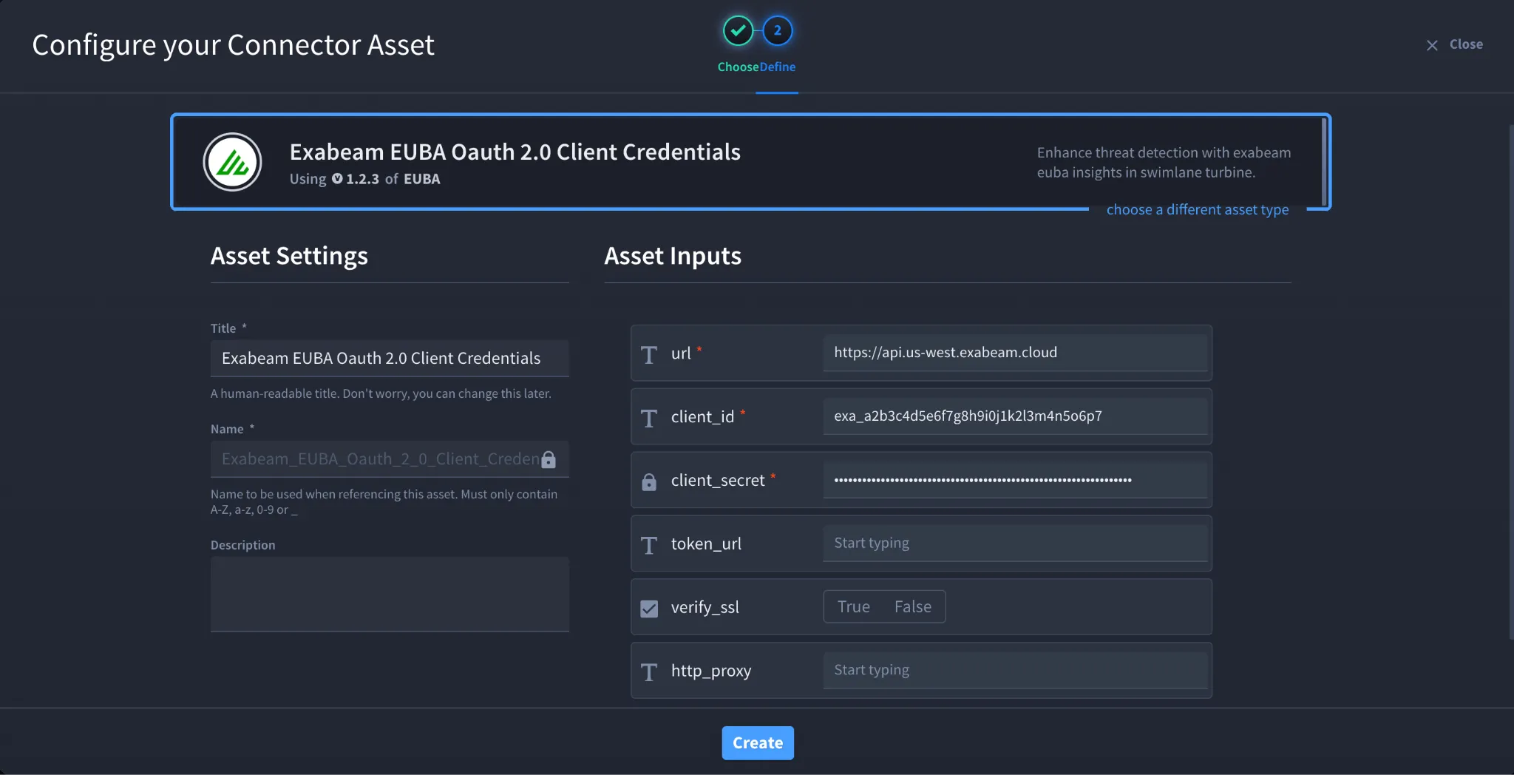Viewport: 1514px width, 775px height.
Task: Click the asset type title Exabeam EUBA Oauth
Action: 515,152
